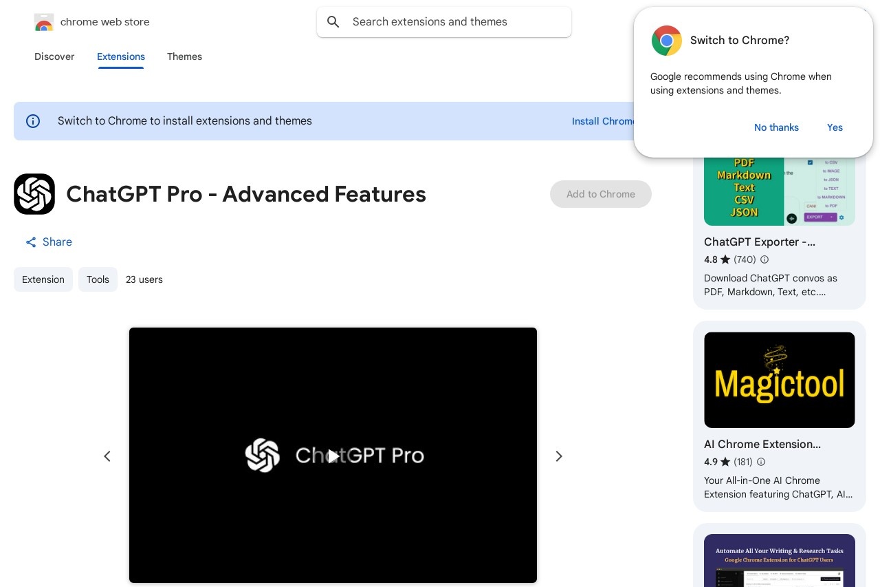This screenshot has width=880, height=587.
Task: Click info icon next to (181) ratings
Action: tap(761, 462)
